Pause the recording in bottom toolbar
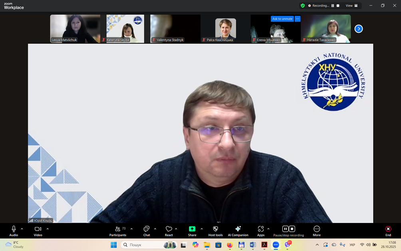This screenshot has width=401, height=251. coord(285,229)
